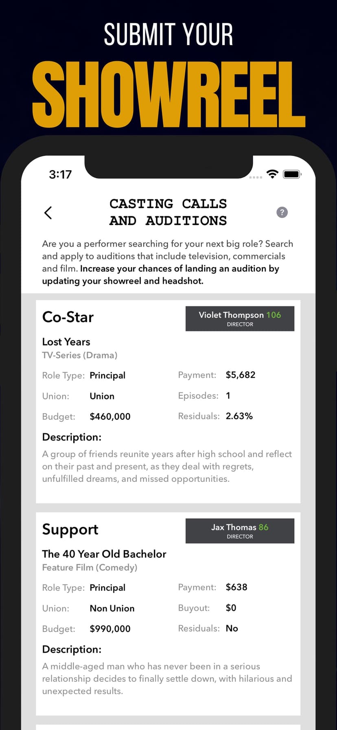337x730 pixels.
Task: Open the Lost Years production title
Action: click(x=66, y=342)
